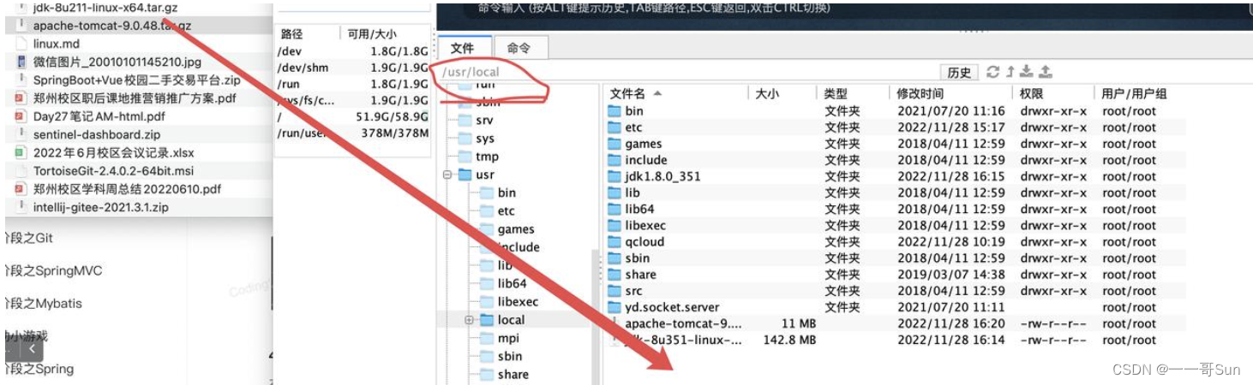Viewport: 1253px width, 385px height.
Task: Click the go-up-one-directory arrow icon
Action: click(x=1010, y=72)
